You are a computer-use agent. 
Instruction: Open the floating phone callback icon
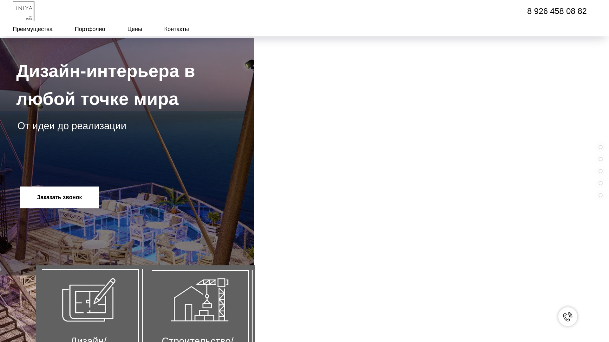tap(568, 317)
